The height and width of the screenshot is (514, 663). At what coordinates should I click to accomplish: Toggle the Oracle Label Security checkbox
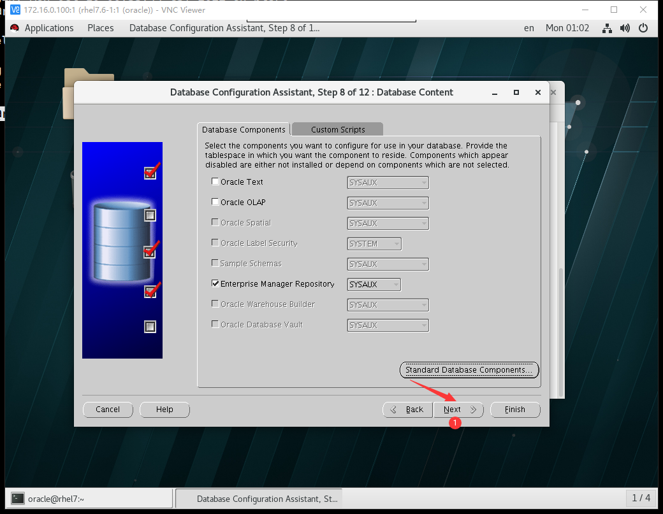[215, 243]
